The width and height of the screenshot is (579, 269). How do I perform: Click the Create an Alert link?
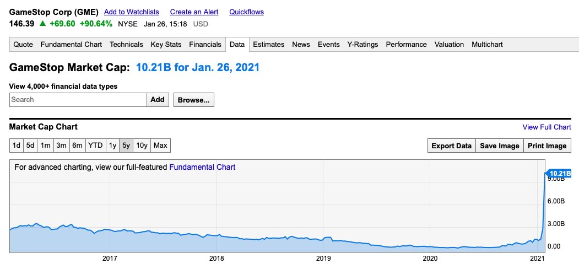coord(194,12)
